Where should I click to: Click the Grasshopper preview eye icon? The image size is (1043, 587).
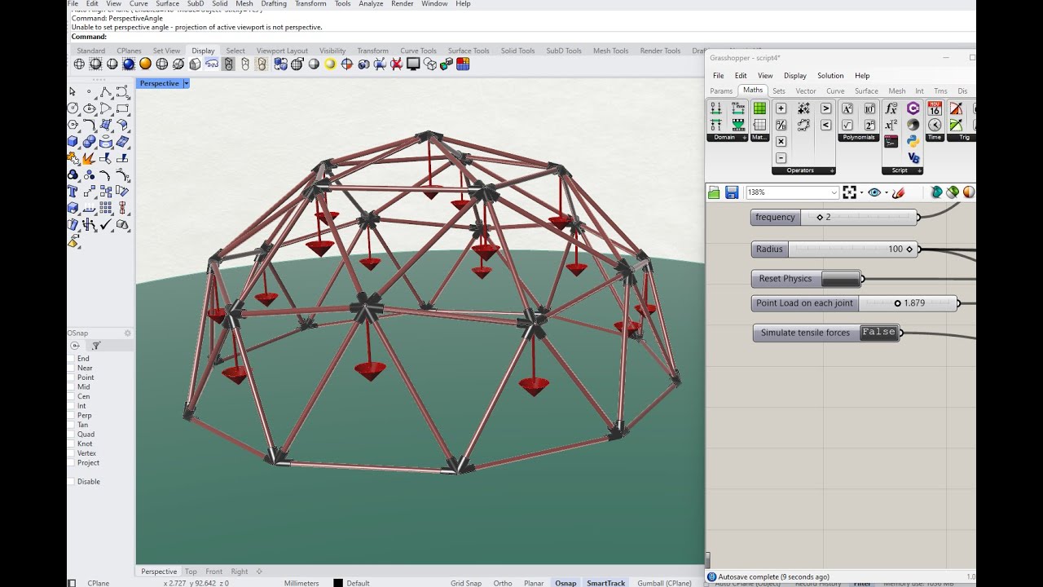[874, 192]
